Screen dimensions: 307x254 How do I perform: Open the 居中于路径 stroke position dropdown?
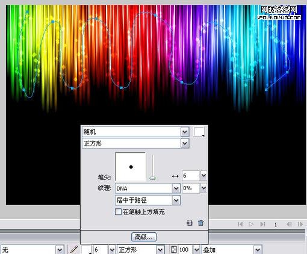(176, 200)
